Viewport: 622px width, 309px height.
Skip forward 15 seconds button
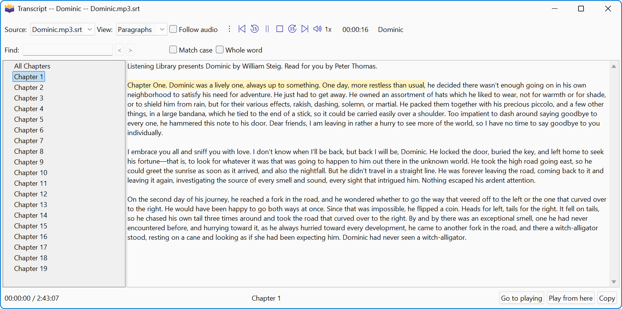click(x=292, y=29)
